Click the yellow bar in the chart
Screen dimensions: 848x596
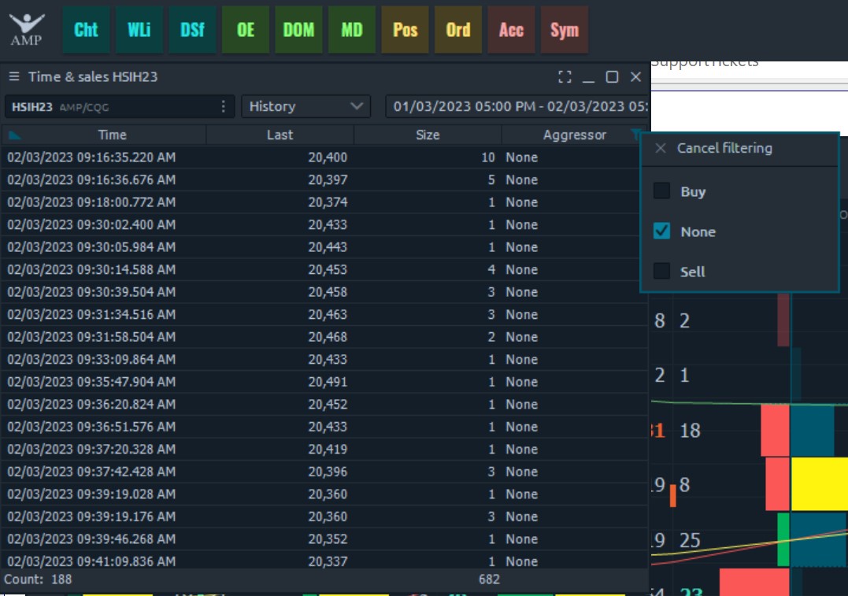coord(820,483)
